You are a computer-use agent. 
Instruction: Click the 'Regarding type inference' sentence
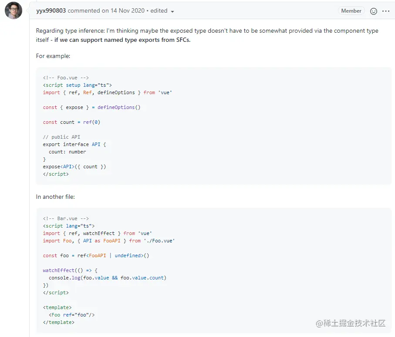[207, 35]
